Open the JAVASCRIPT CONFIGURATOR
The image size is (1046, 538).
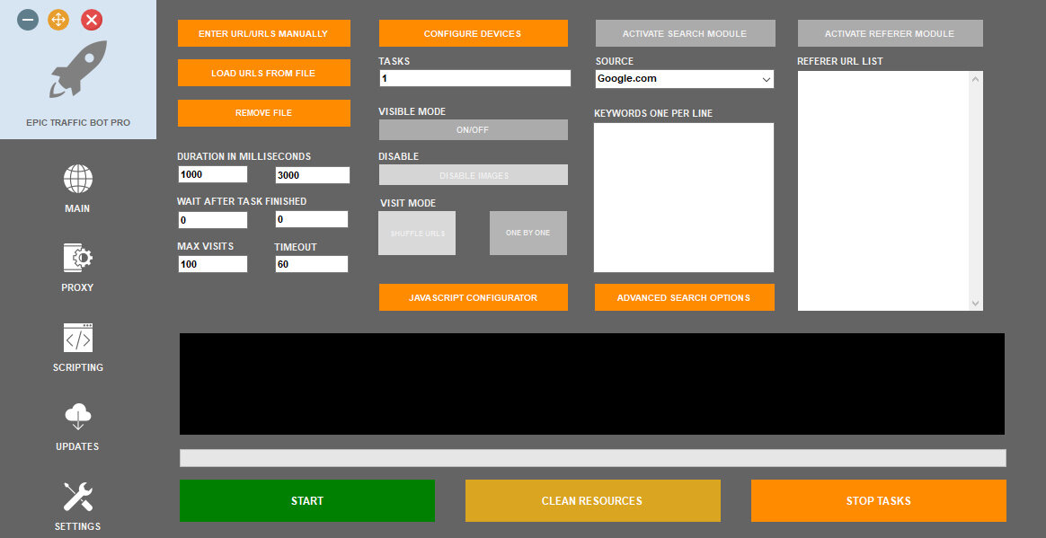473,297
